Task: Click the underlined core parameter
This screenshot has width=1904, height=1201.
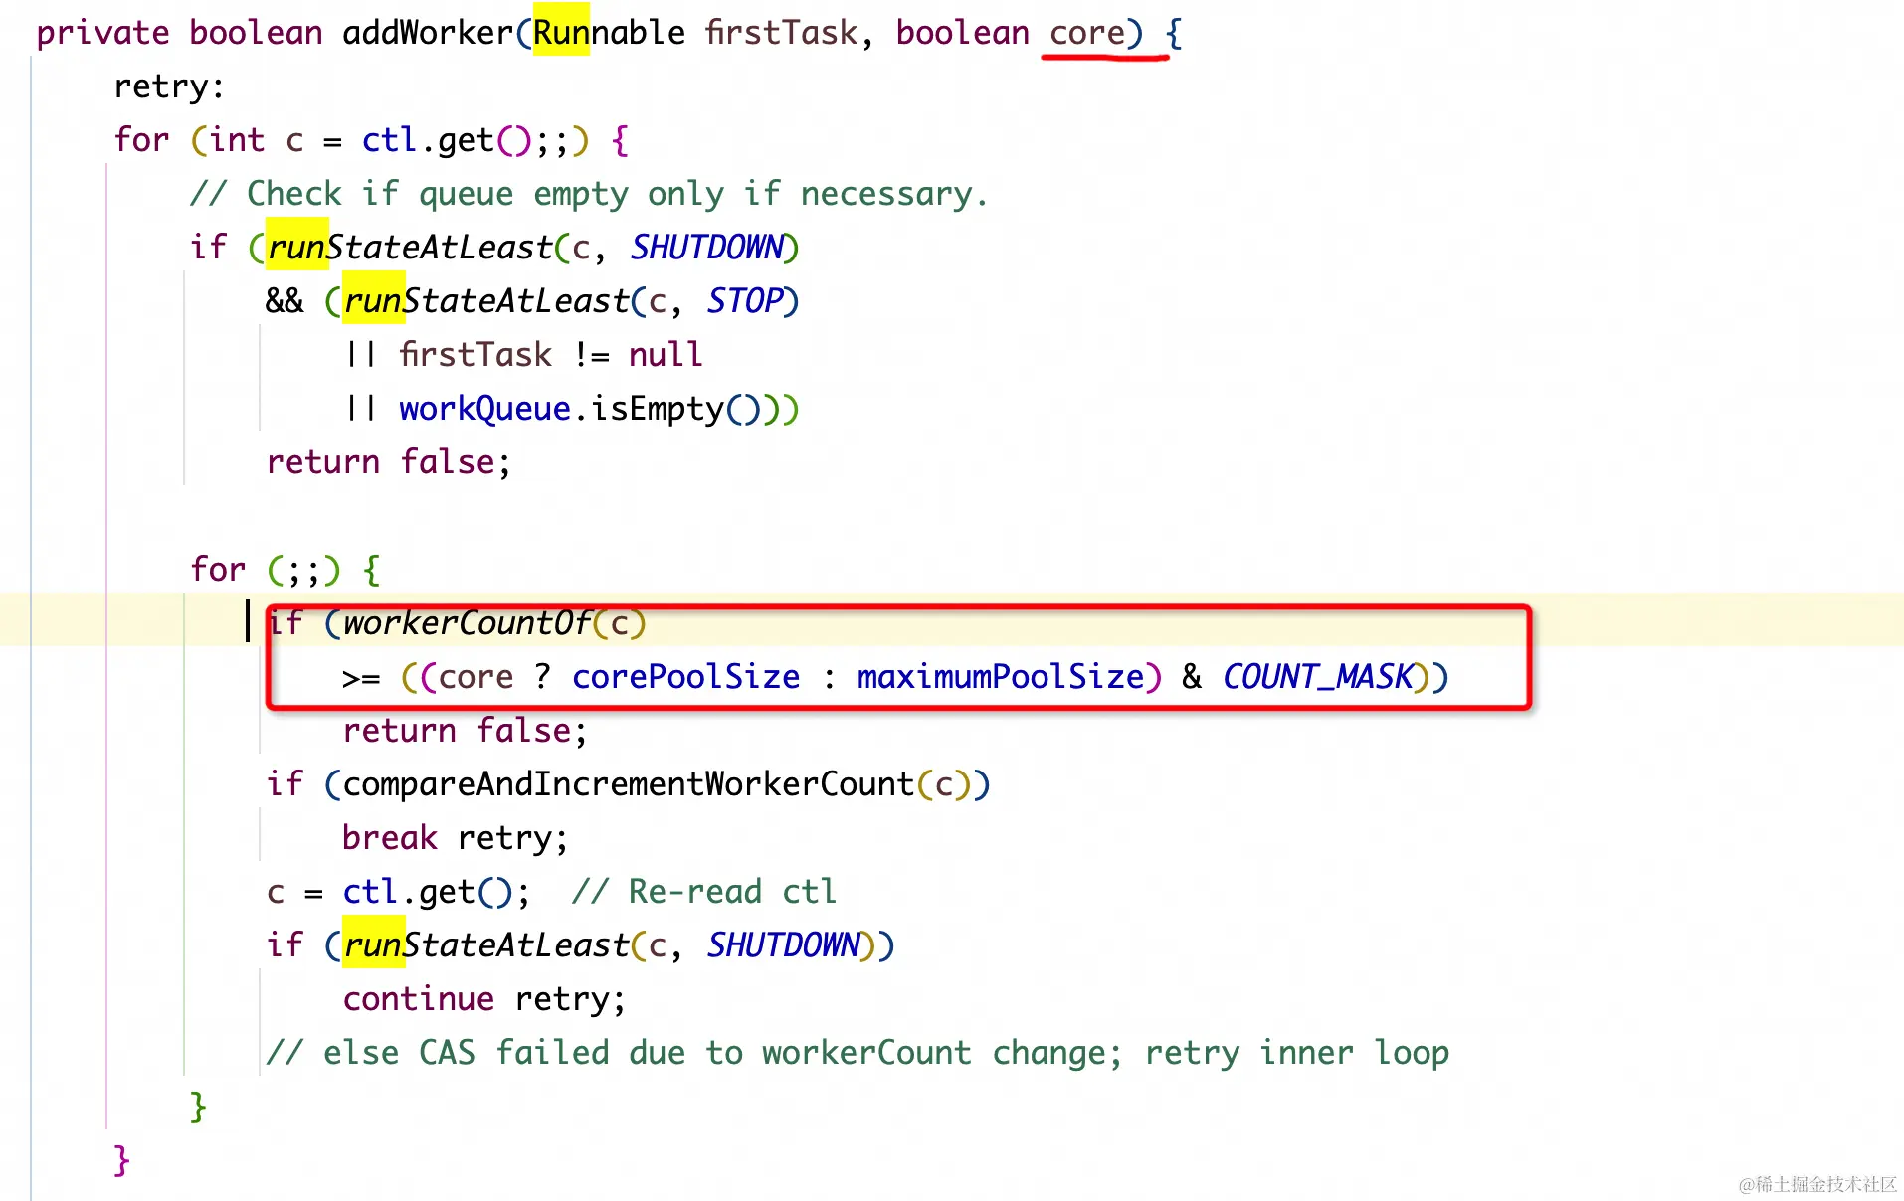Action: click(1086, 33)
